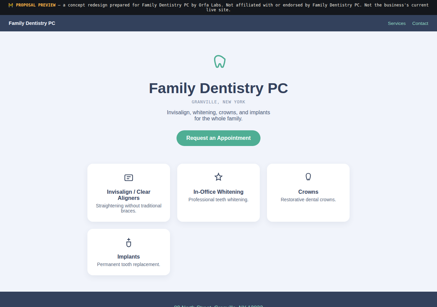The height and width of the screenshot is (307, 437).
Task: Click the North Street address in footer
Action: 218,306
